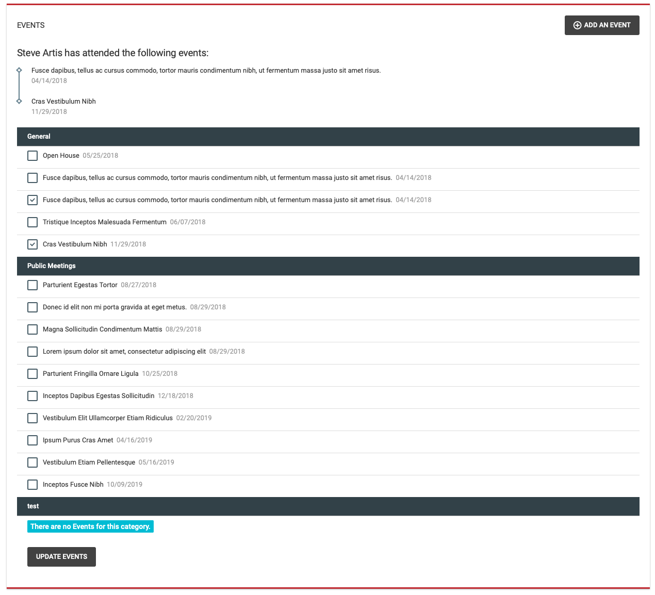Image resolution: width=655 pixels, height=595 pixels.
Task: Tick the Lorem ipsum dolor sit amet checkbox
Action: click(32, 352)
